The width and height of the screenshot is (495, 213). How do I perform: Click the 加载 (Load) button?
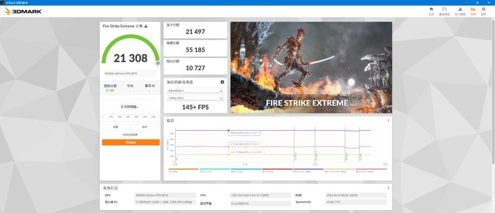[x=116, y=127]
